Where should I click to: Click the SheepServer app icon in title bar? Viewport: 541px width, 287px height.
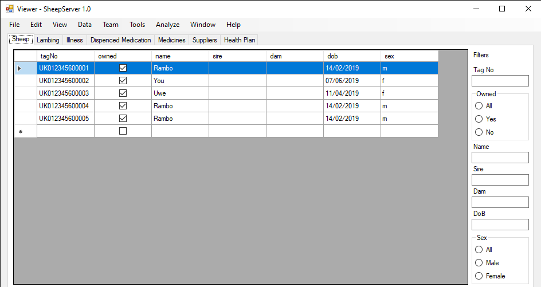[9, 9]
